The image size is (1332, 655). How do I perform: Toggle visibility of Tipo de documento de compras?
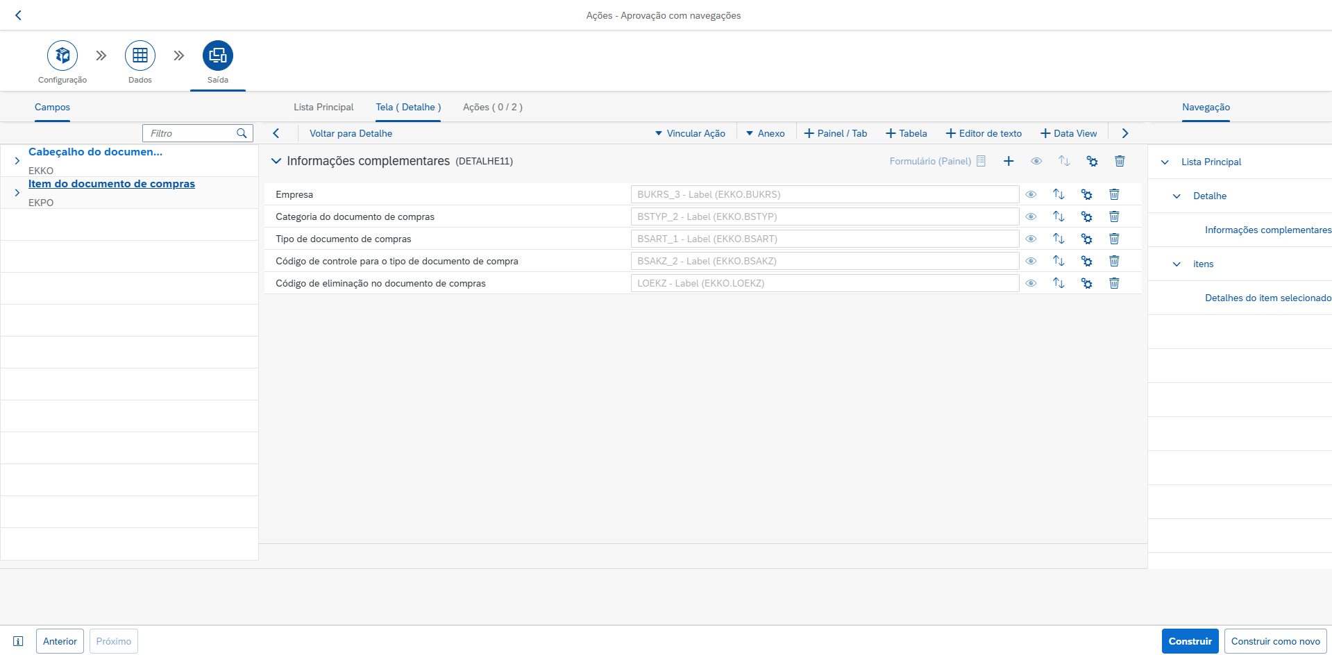point(1031,239)
